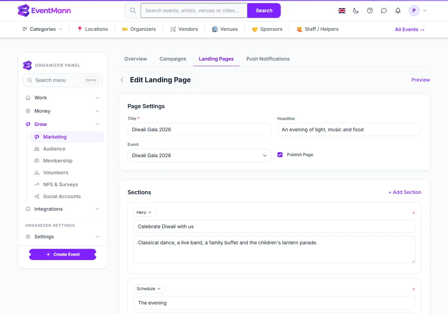Image resolution: width=448 pixels, height=315 pixels.
Task: Focus the sidebar Search menu field
Action: tap(63, 80)
